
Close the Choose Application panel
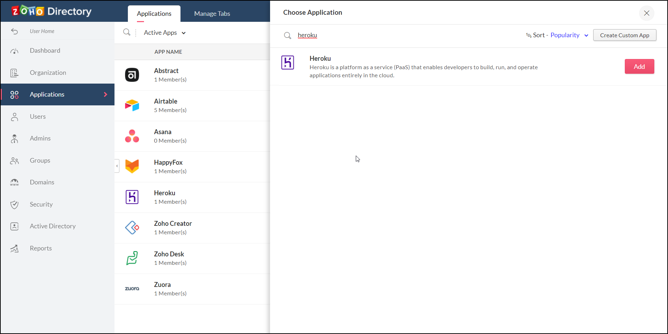[647, 13]
